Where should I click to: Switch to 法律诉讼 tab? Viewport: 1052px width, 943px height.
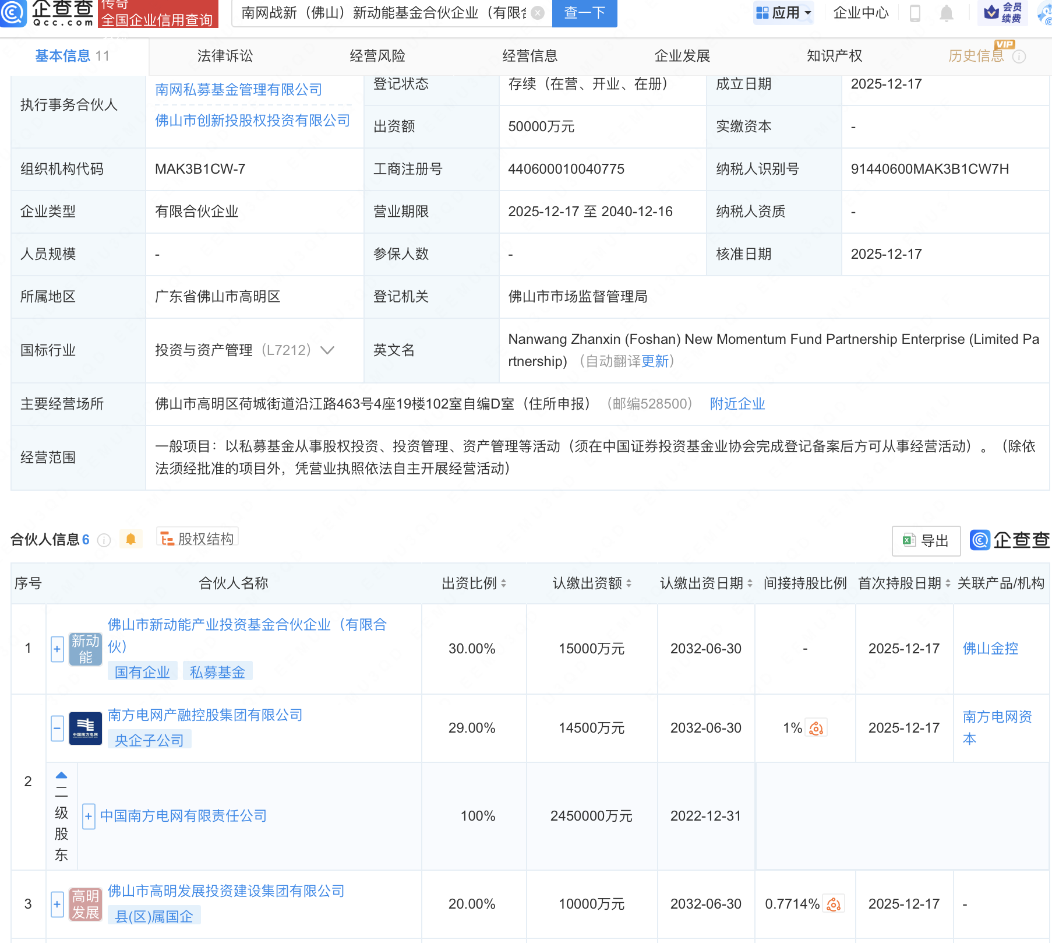coord(225,56)
